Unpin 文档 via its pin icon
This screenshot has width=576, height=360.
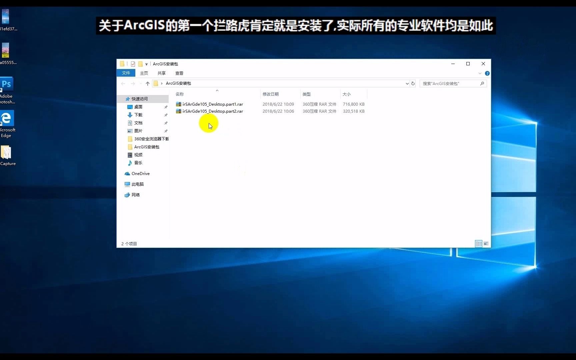pos(166,123)
